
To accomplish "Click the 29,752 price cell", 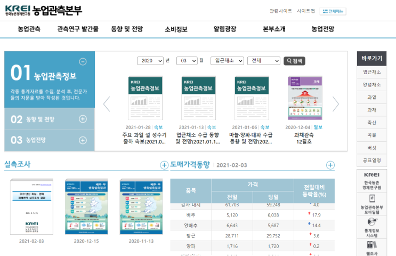I will (273, 236).
